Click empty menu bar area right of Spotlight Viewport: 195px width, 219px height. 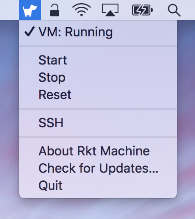click(189, 10)
